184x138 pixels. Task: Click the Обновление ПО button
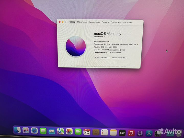coord(119,58)
